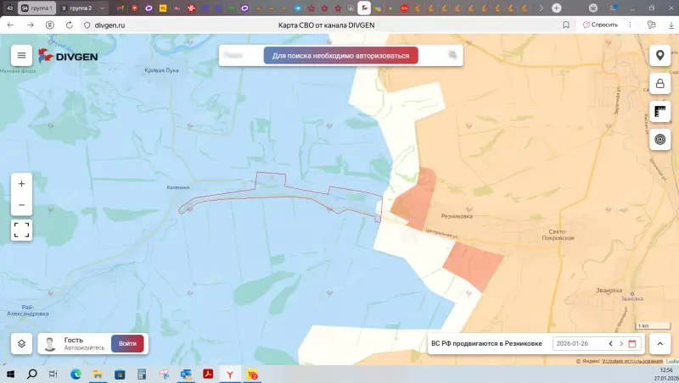Zoom out with the minus button
This screenshot has height=383, width=679.
click(21, 205)
